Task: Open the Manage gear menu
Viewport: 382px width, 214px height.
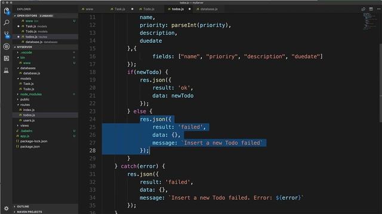Action: pyautogui.click(x=7, y=209)
